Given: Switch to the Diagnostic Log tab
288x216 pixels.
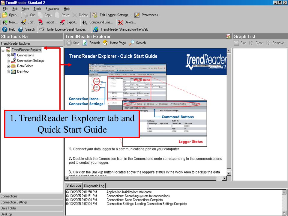Looking at the screenshot, I should point(94,186).
